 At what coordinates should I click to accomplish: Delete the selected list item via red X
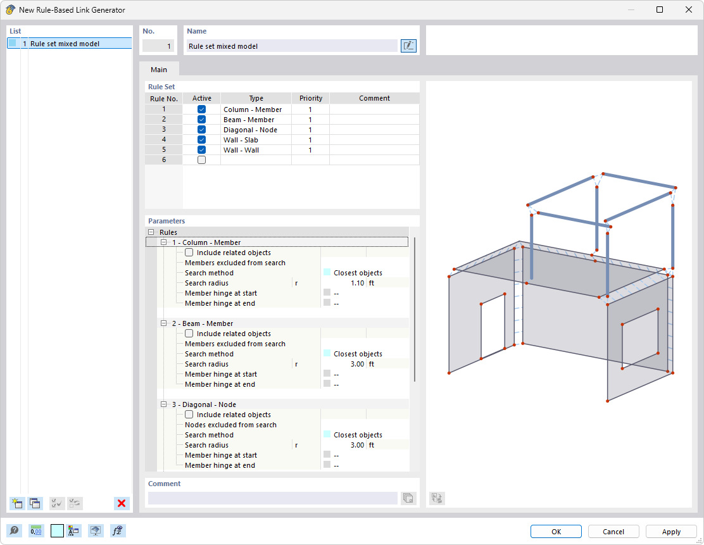click(x=121, y=503)
